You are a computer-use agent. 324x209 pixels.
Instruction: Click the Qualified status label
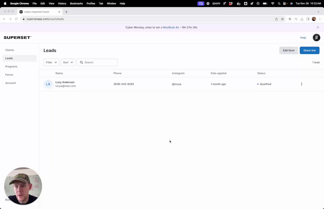point(266,84)
